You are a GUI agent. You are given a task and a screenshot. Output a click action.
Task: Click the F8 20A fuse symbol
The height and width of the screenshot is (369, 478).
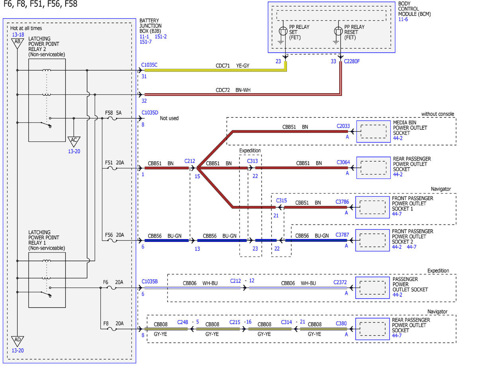[x=112, y=329]
